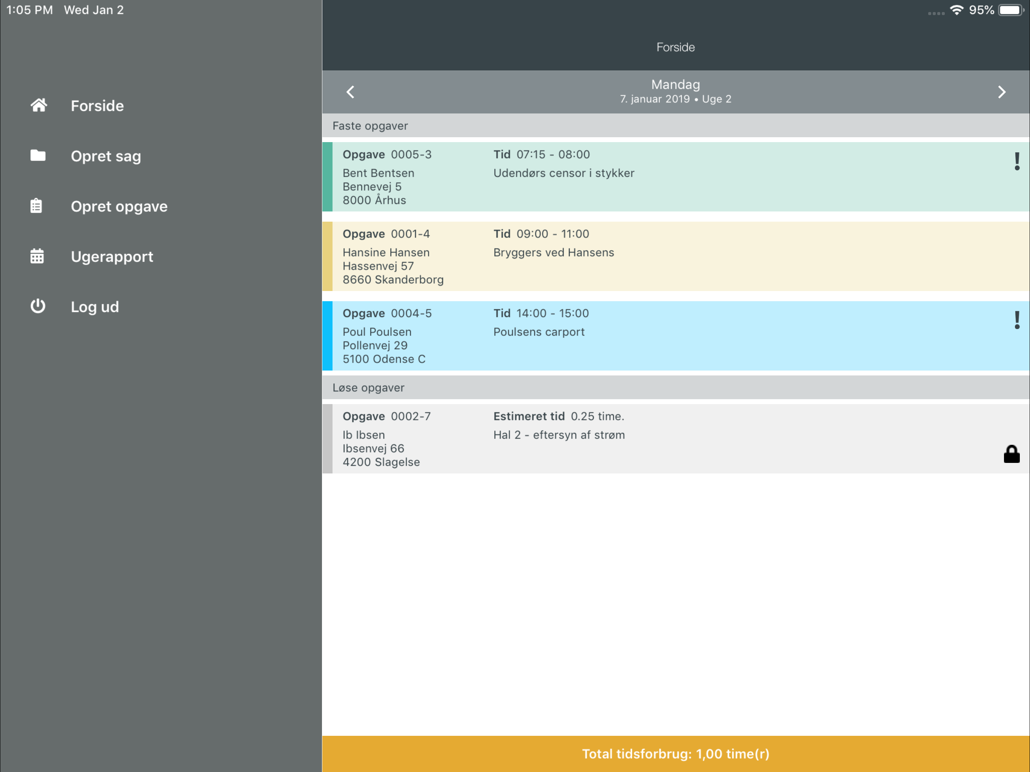This screenshot has height=772, width=1030.
Task: Click green color strip of task 0005-3
Action: tap(327, 177)
